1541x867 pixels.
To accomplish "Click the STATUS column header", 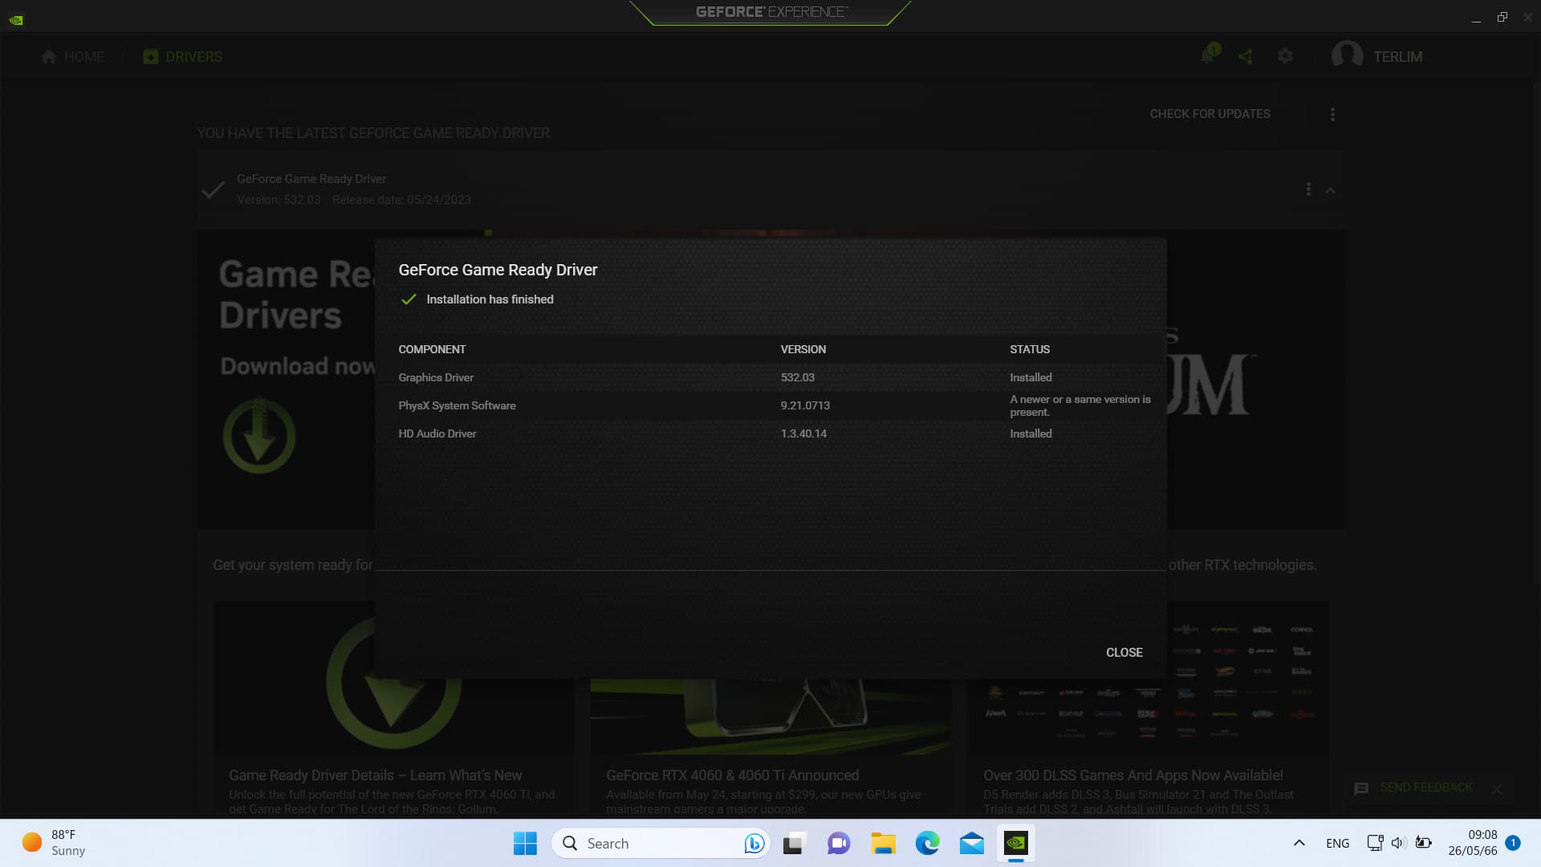I will click(1030, 349).
